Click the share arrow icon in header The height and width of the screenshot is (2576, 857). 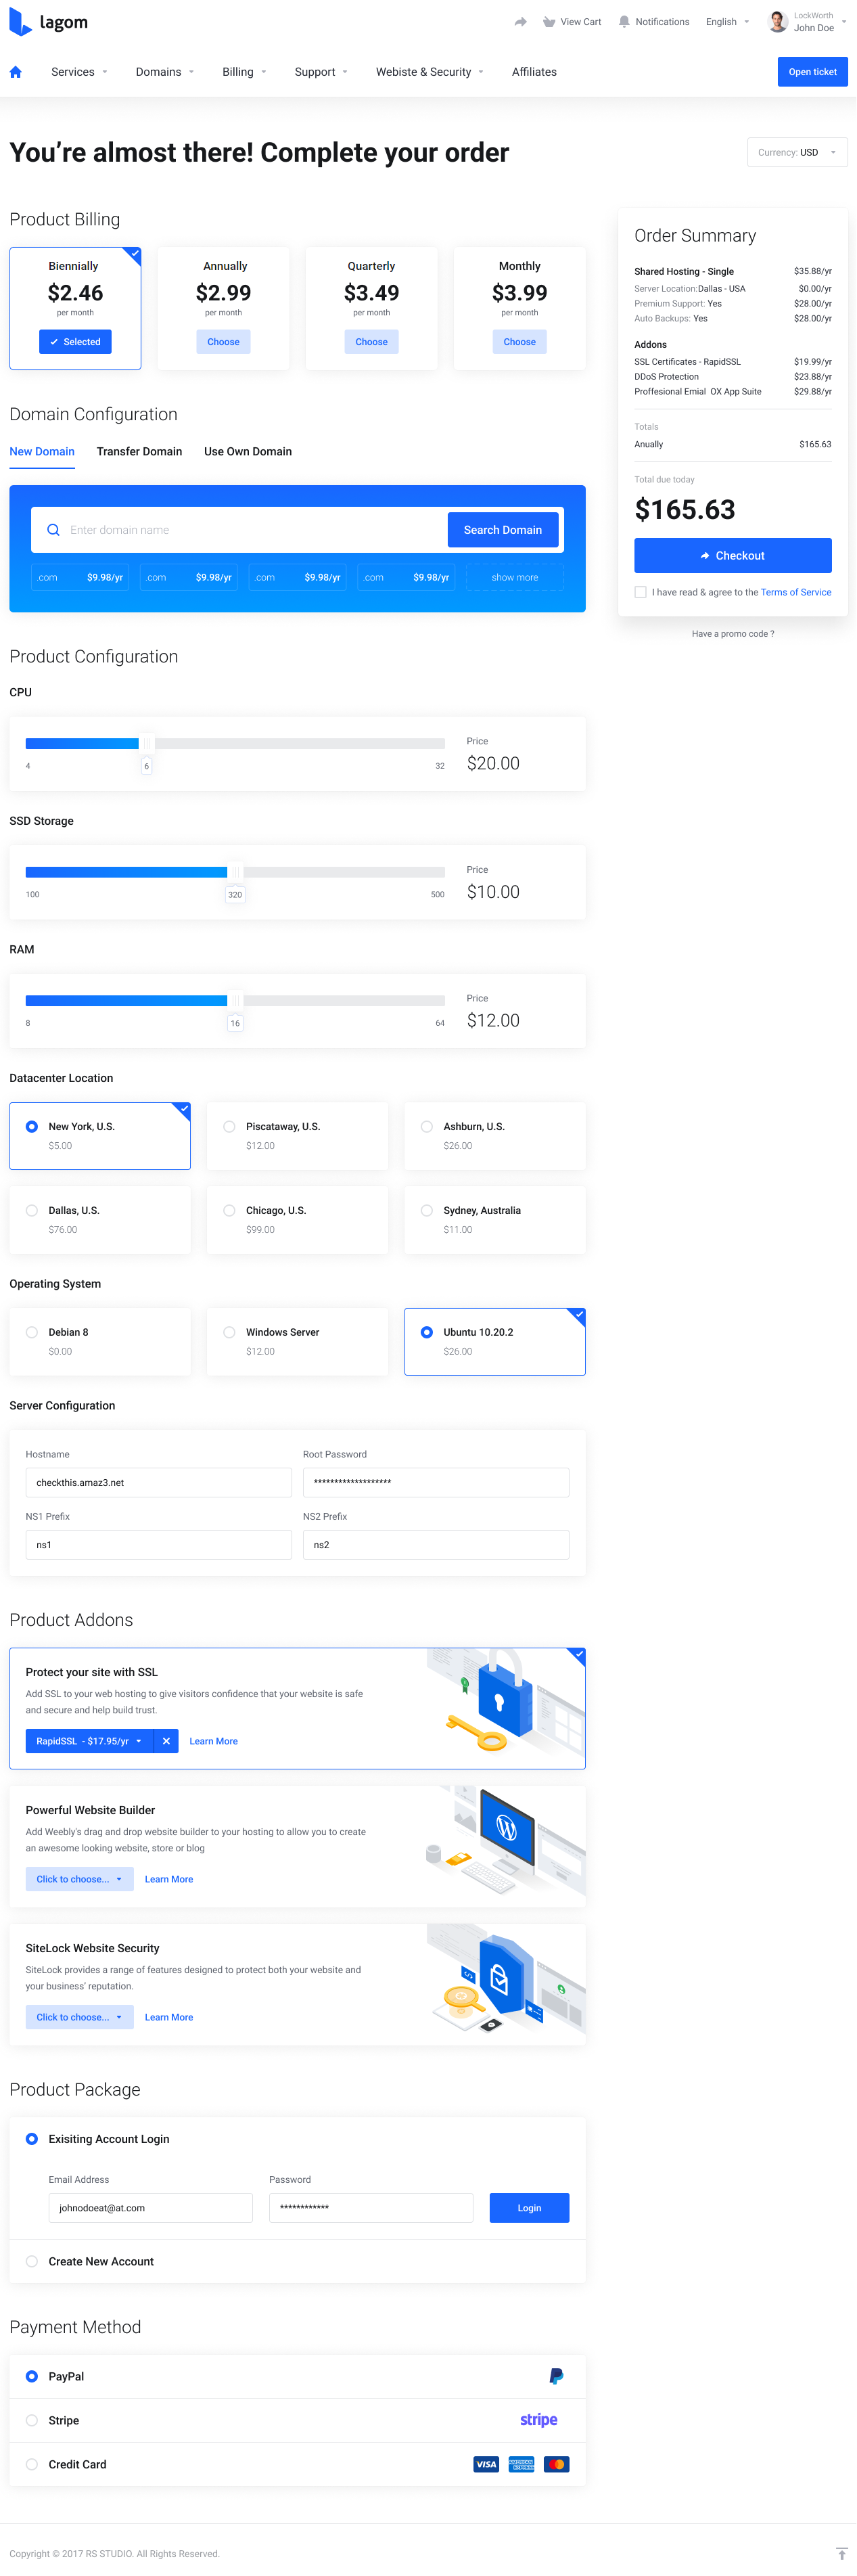point(521,22)
